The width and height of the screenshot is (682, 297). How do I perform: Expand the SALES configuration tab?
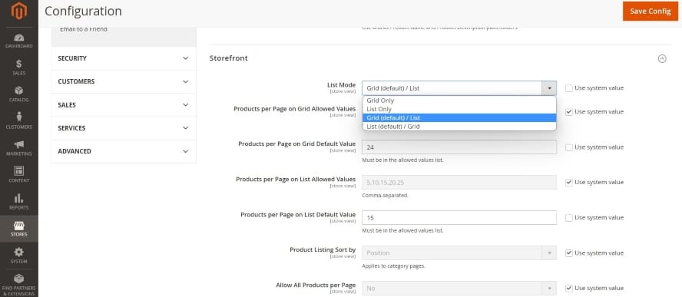click(x=124, y=105)
